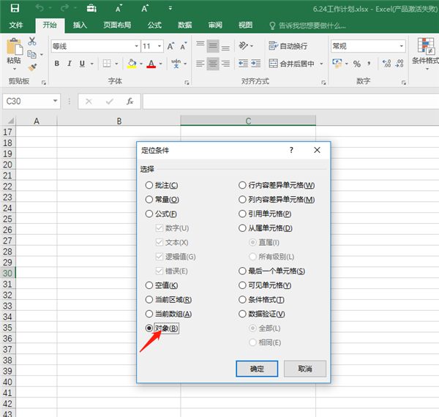
Task: Click the Save icon in quick access toolbar
Action: coord(15,8)
